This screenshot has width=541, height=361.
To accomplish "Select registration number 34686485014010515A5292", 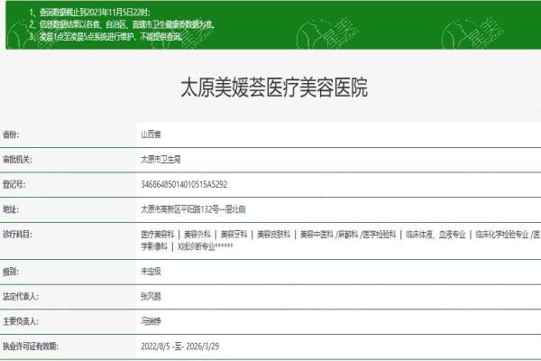I will click(184, 184).
